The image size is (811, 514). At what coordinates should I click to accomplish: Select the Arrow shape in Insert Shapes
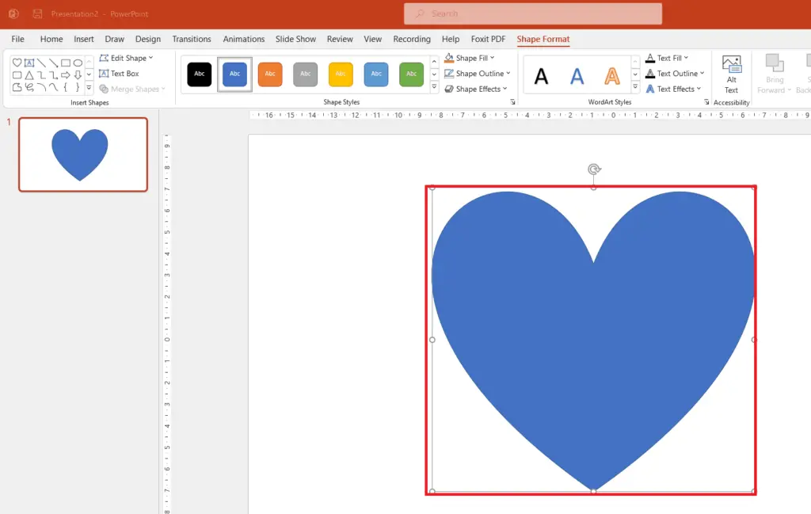[x=65, y=74]
